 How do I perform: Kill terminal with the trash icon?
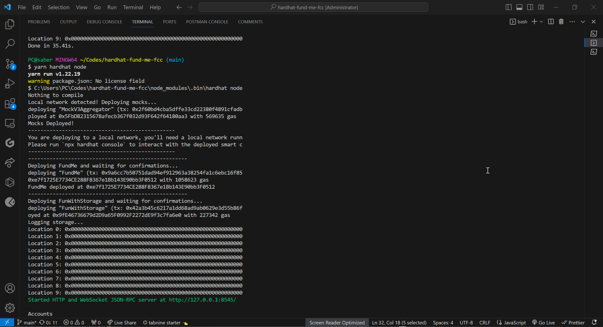pos(561,22)
